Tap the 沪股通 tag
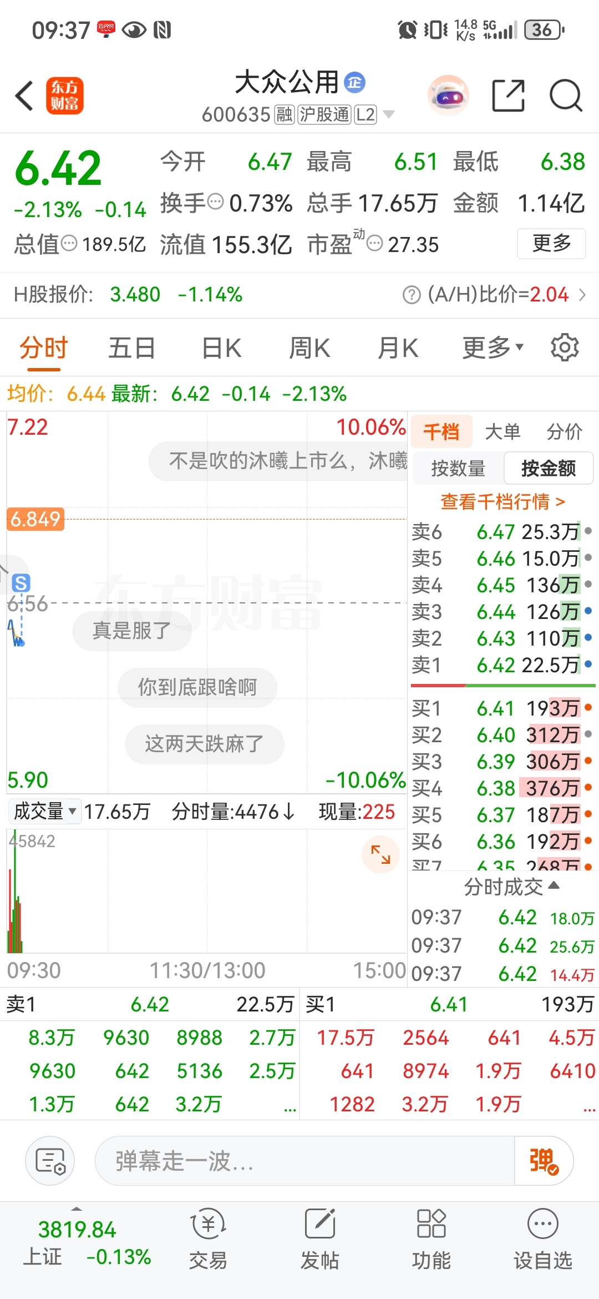The image size is (599, 1299). pyautogui.click(x=325, y=114)
